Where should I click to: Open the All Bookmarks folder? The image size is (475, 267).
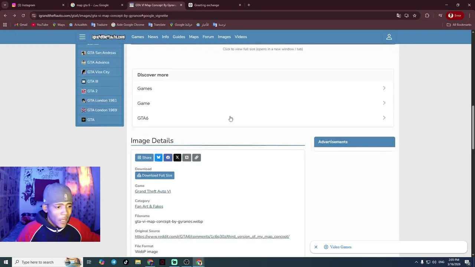459,25
